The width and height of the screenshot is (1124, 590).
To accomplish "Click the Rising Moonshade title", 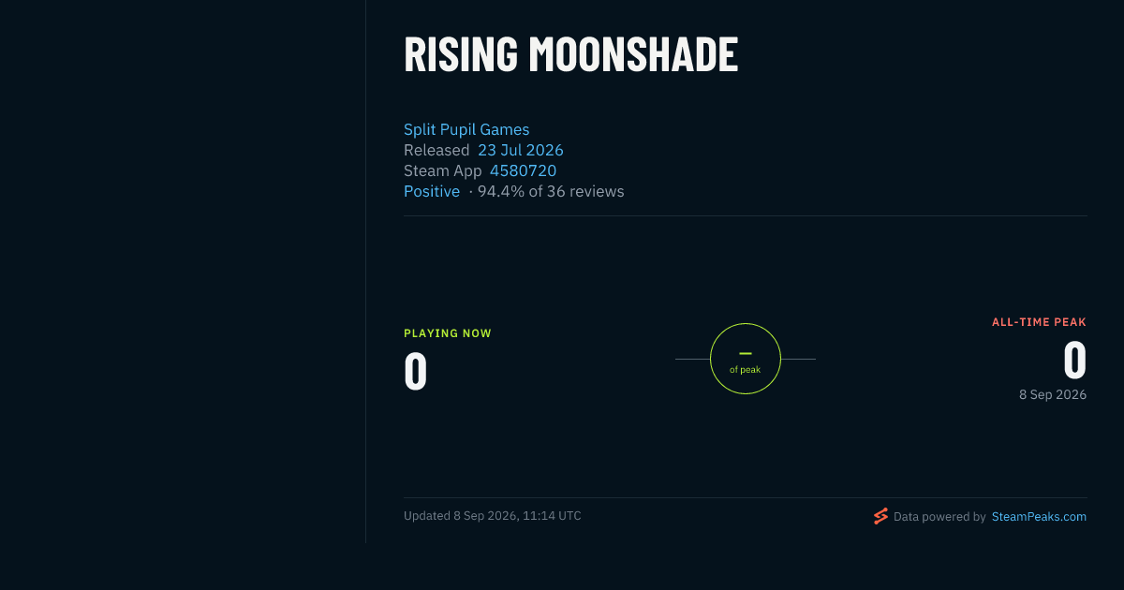I will (x=570, y=54).
